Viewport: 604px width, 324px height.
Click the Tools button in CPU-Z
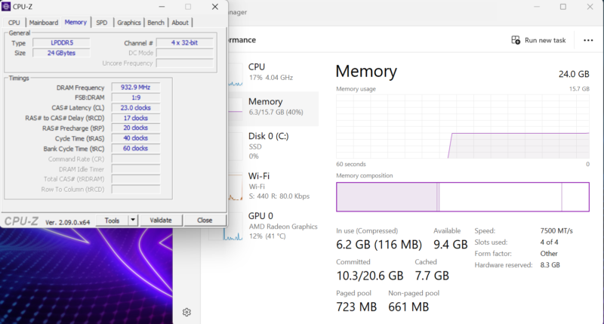112,221
